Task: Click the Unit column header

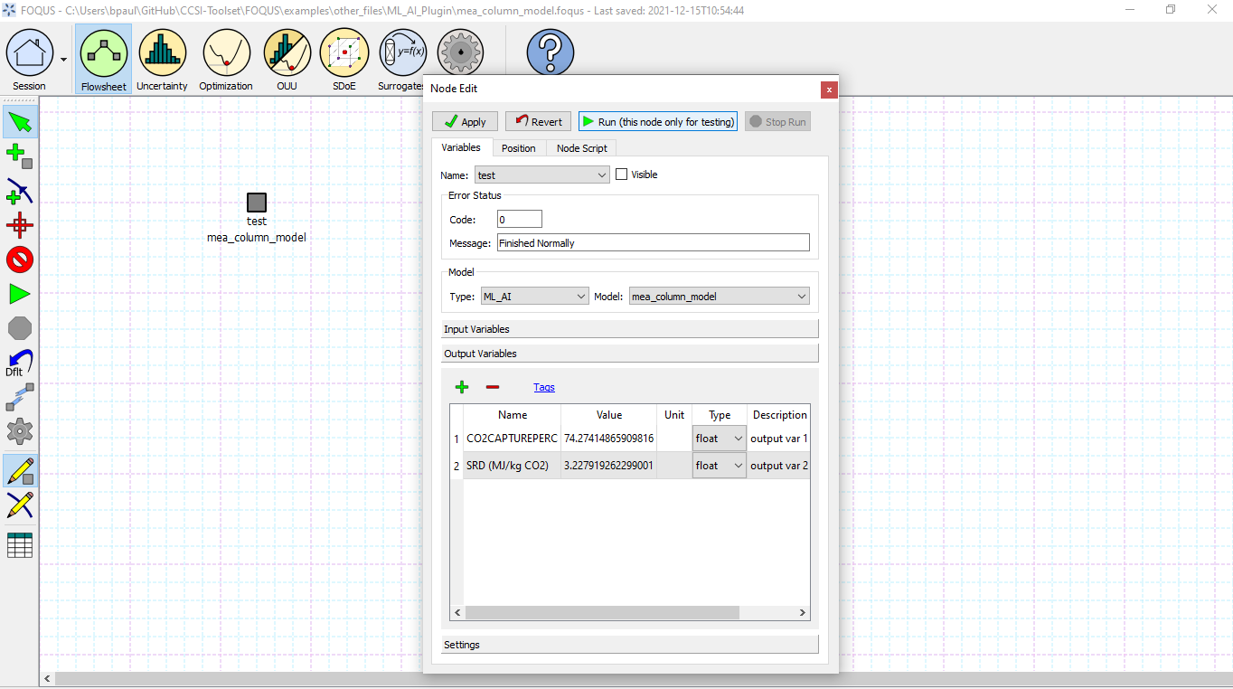Action: 674,415
